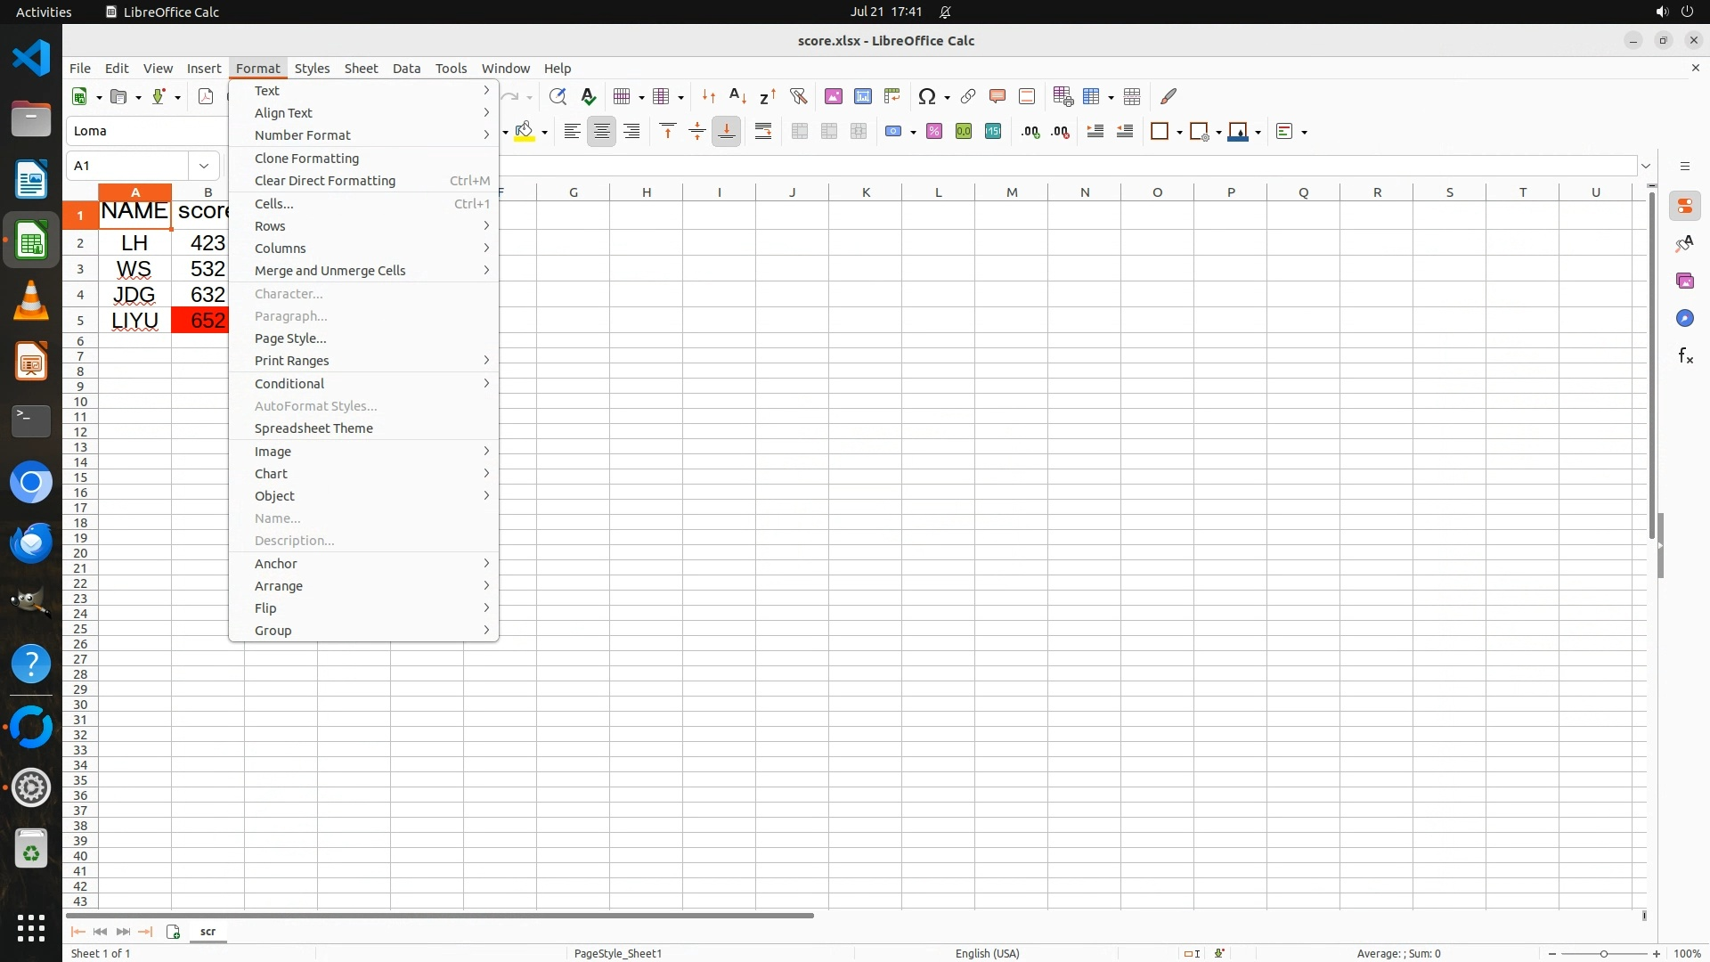Open the Name Box dropdown arrow
The image size is (1710, 962).
coord(204,166)
